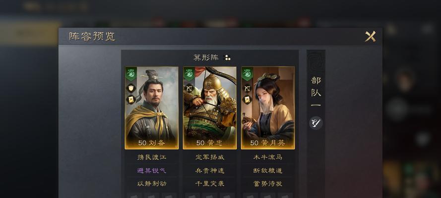This screenshot has width=441, height=198.
Task: Click the bow troop icon on 黄忠 card
Action: (189, 88)
